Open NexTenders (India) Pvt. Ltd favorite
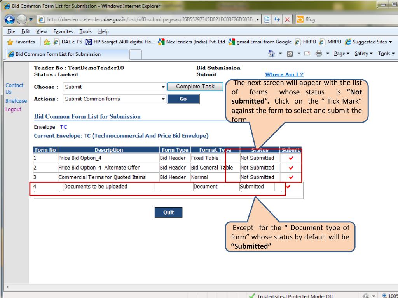Viewport: 398px width, 298px height. (191, 42)
